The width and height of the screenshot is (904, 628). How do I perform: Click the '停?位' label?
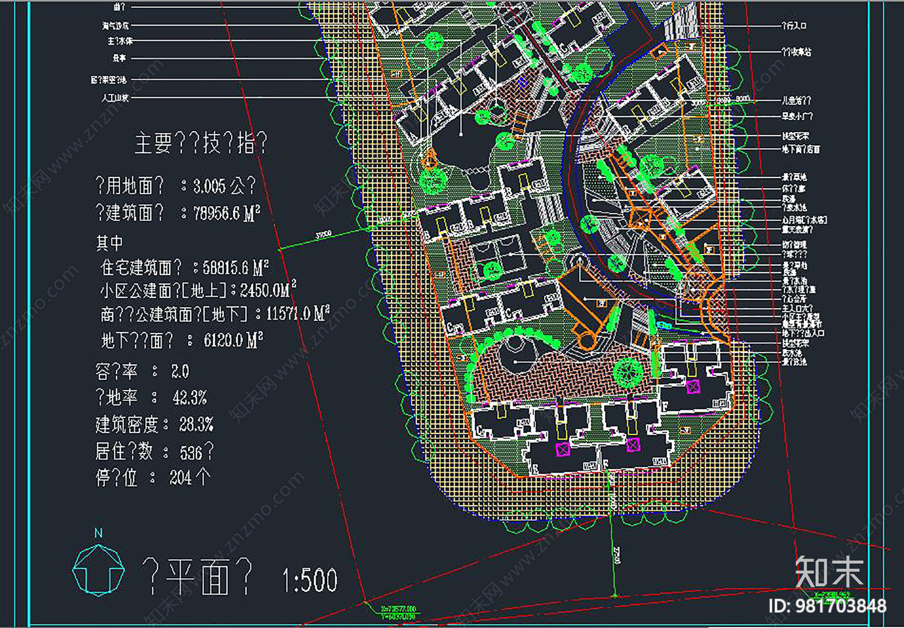[x=116, y=478]
